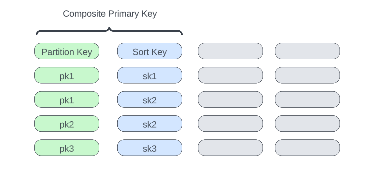Click the pk1 box paired with sk1
The image size is (392, 188).
pyautogui.click(x=67, y=75)
